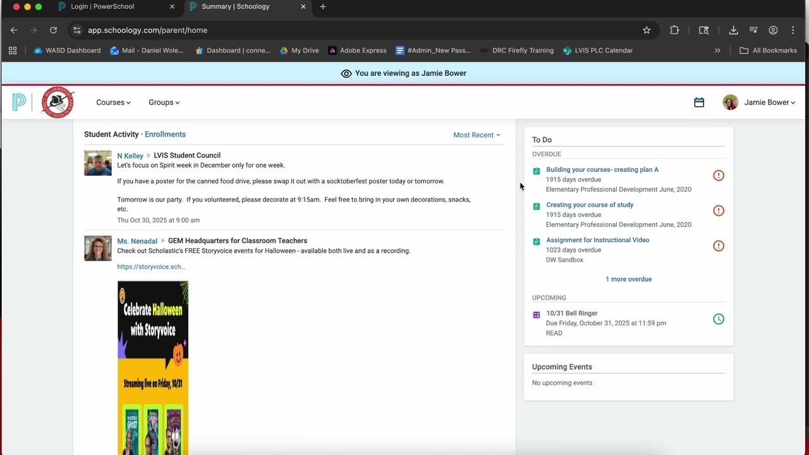
Task: Click the overdue alert icon for Building your courses
Action: tap(719, 176)
